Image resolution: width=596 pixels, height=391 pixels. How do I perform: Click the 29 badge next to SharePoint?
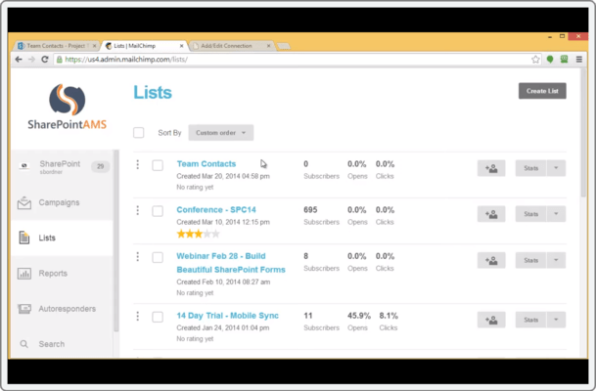click(101, 166)
